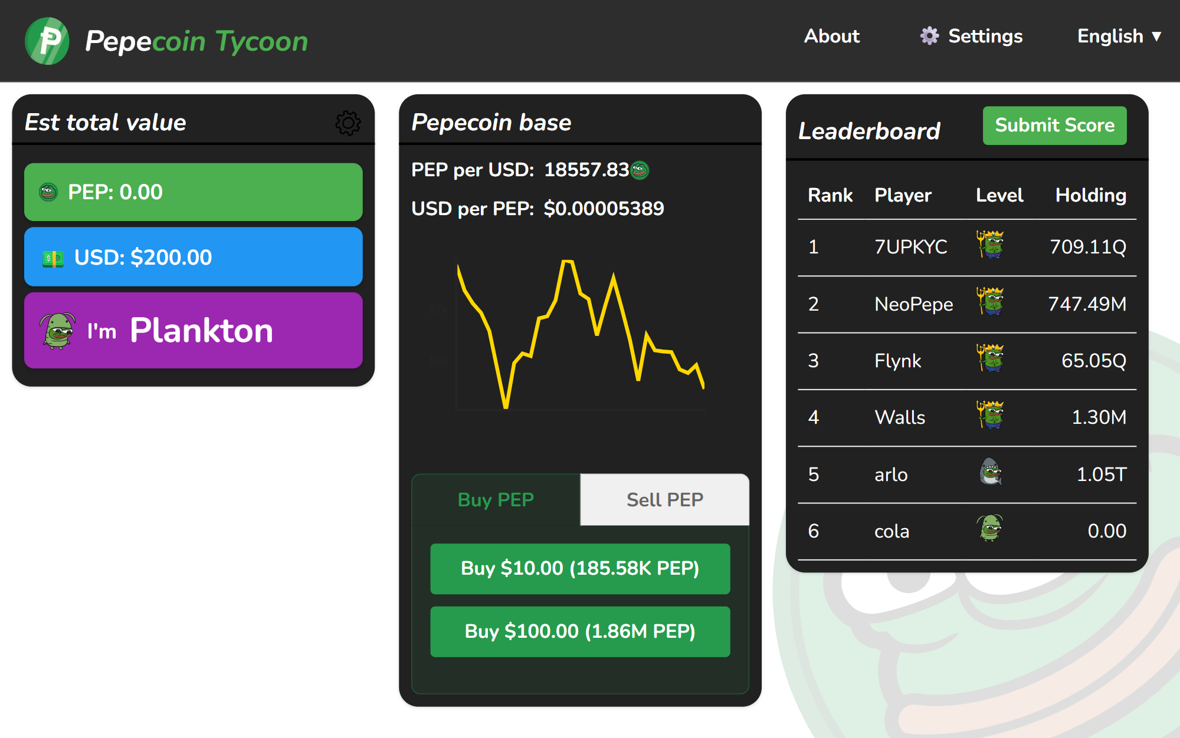The image size is (1180, 738).
Task: Click Walls' king pepe level icon
Action: (x=990, y=414)
